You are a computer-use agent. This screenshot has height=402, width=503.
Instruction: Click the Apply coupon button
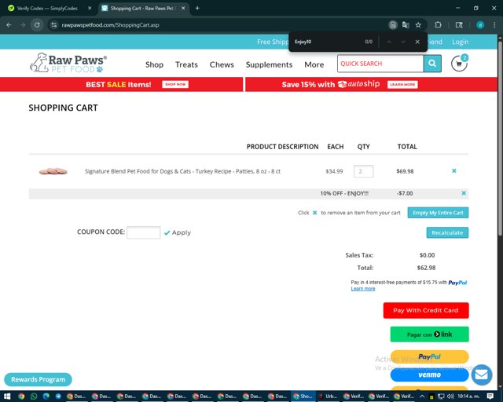178,232
